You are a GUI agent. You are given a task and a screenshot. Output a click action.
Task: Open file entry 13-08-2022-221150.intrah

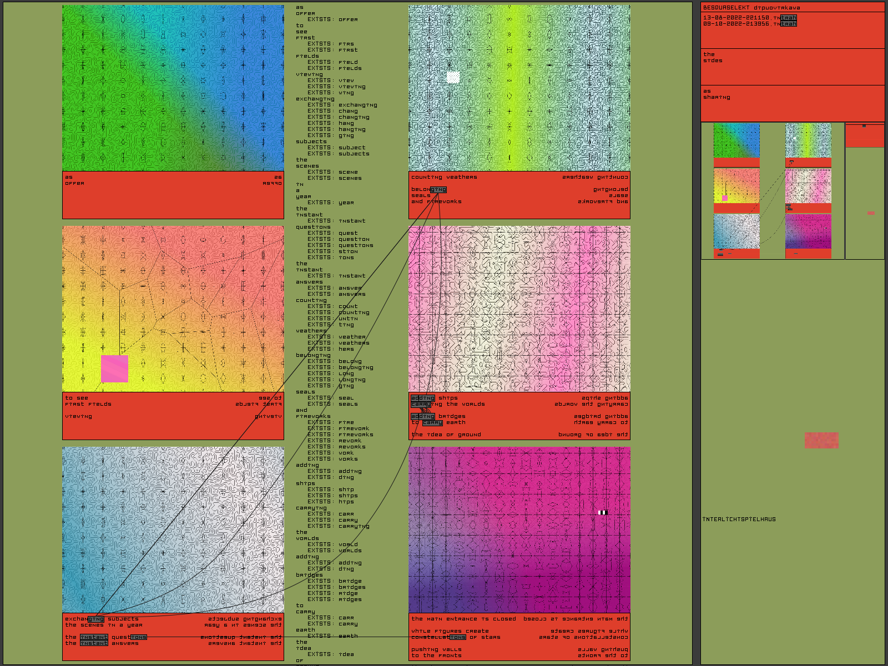(750, 18)
